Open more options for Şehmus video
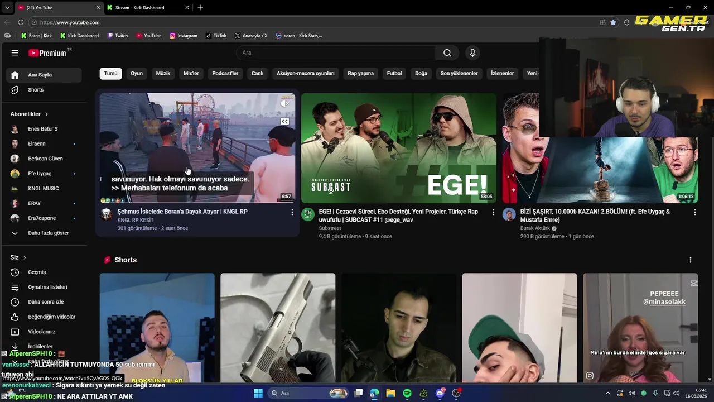Viewport: 714px width, 402px height. [292, 212]
